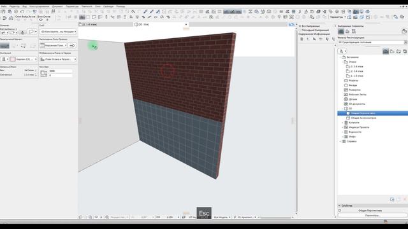Select Общая Аксонометрия view
This screenshot has width=408, height=229.
pos(363,118)
